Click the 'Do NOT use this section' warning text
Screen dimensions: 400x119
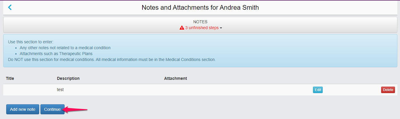112,59
